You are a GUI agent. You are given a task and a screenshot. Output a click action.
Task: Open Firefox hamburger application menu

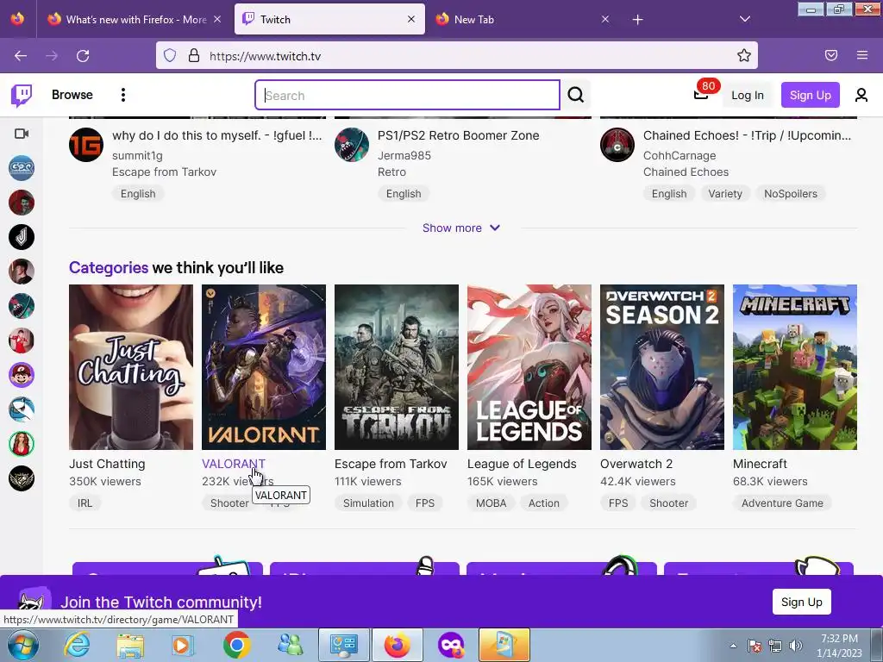point(862,56)
